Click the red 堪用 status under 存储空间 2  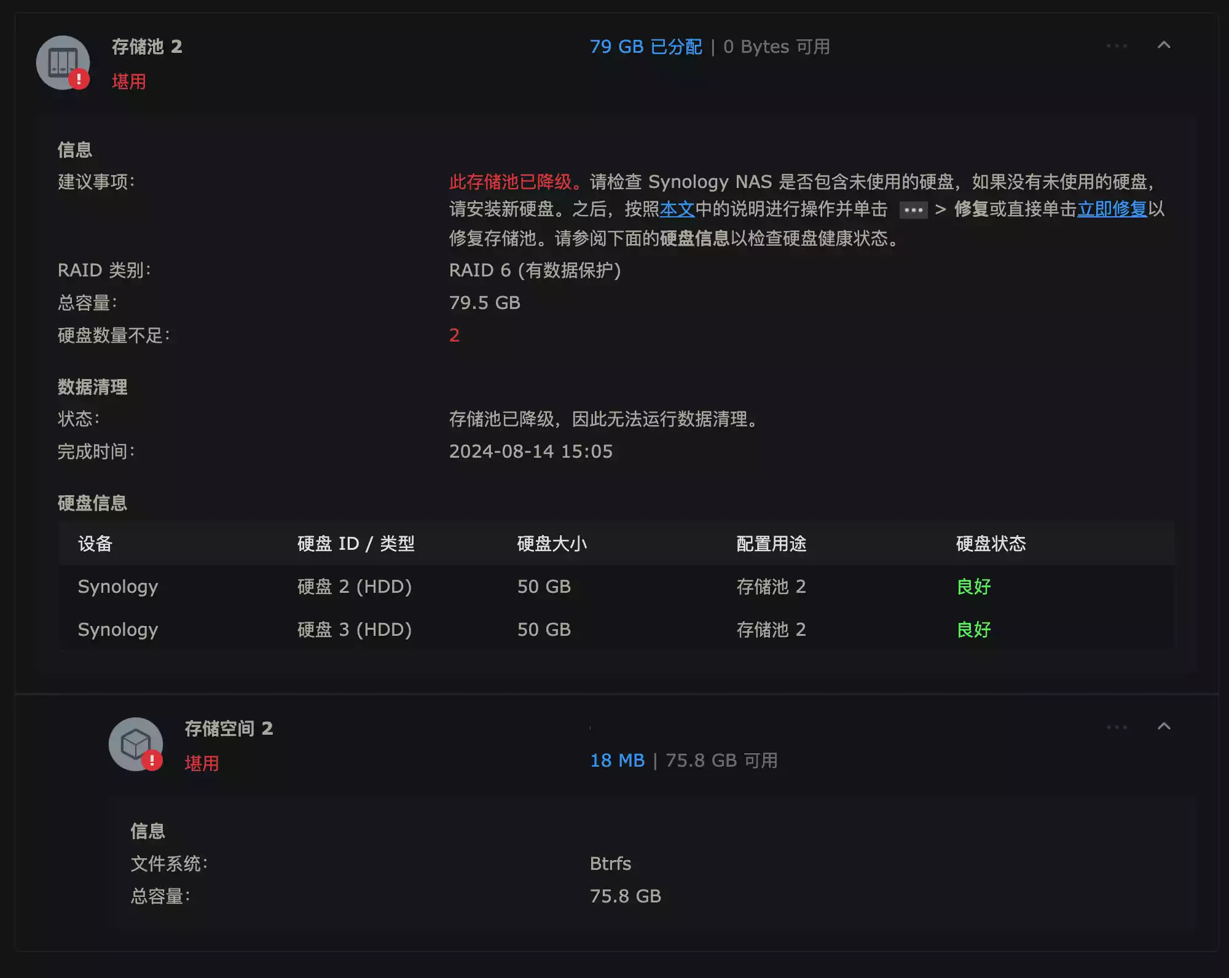(x=202, y=763)
